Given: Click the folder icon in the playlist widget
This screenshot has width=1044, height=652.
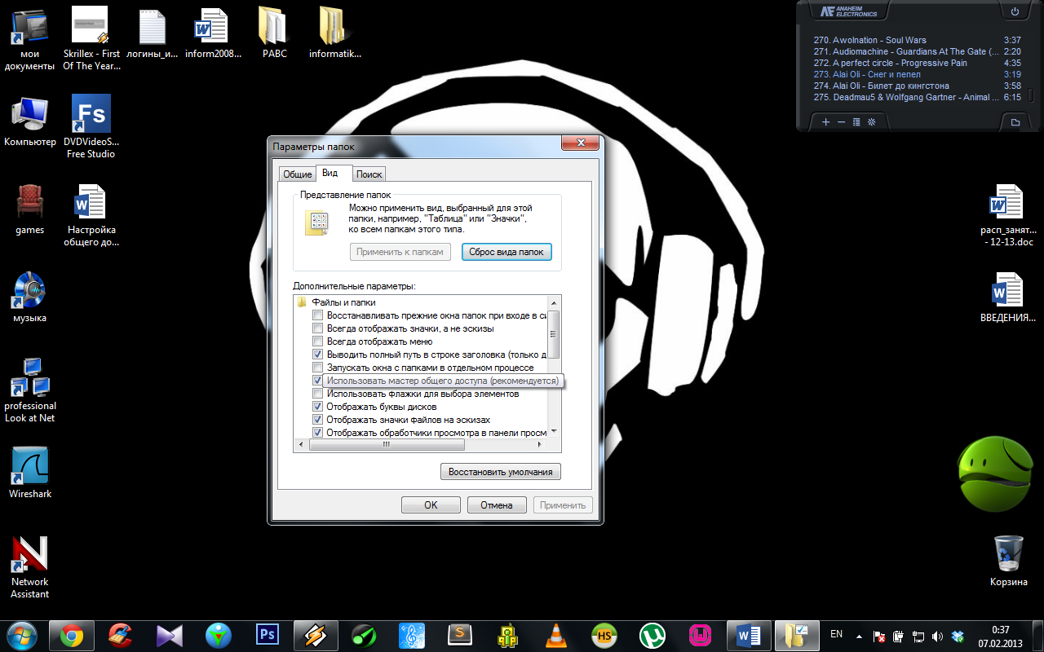Looking at the screenshot, I should 1015,122.
